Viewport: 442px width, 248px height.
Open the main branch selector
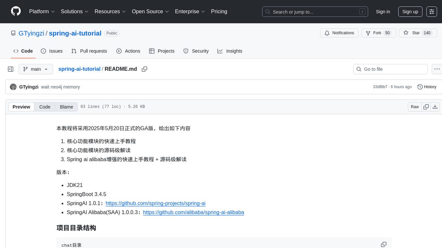[x=36, y=69]
